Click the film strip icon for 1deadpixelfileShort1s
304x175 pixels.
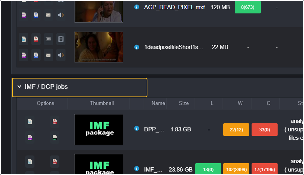tap(61, 39)
